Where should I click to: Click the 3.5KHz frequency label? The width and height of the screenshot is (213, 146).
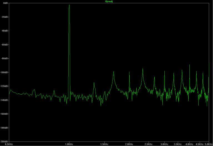(178, 144)
